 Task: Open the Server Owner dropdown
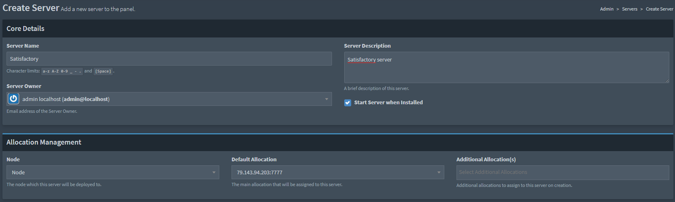169,99
